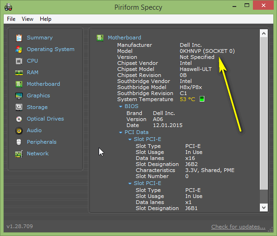277x236 pixels.
Task: Open the RAM memory stick icon
Action: tap(19, 73)
